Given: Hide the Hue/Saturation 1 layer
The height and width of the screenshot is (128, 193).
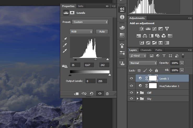Looking at the screenshot, I should pyautogui.click(x=131, y=86).
